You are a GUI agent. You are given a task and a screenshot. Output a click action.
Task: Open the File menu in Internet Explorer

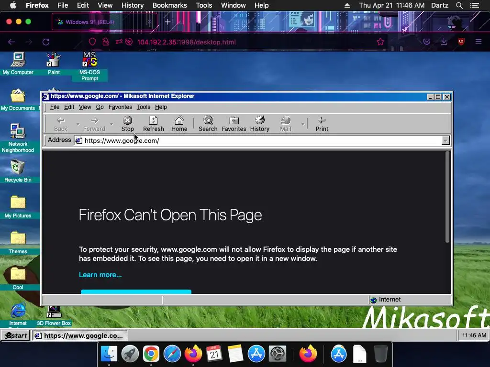55,107
